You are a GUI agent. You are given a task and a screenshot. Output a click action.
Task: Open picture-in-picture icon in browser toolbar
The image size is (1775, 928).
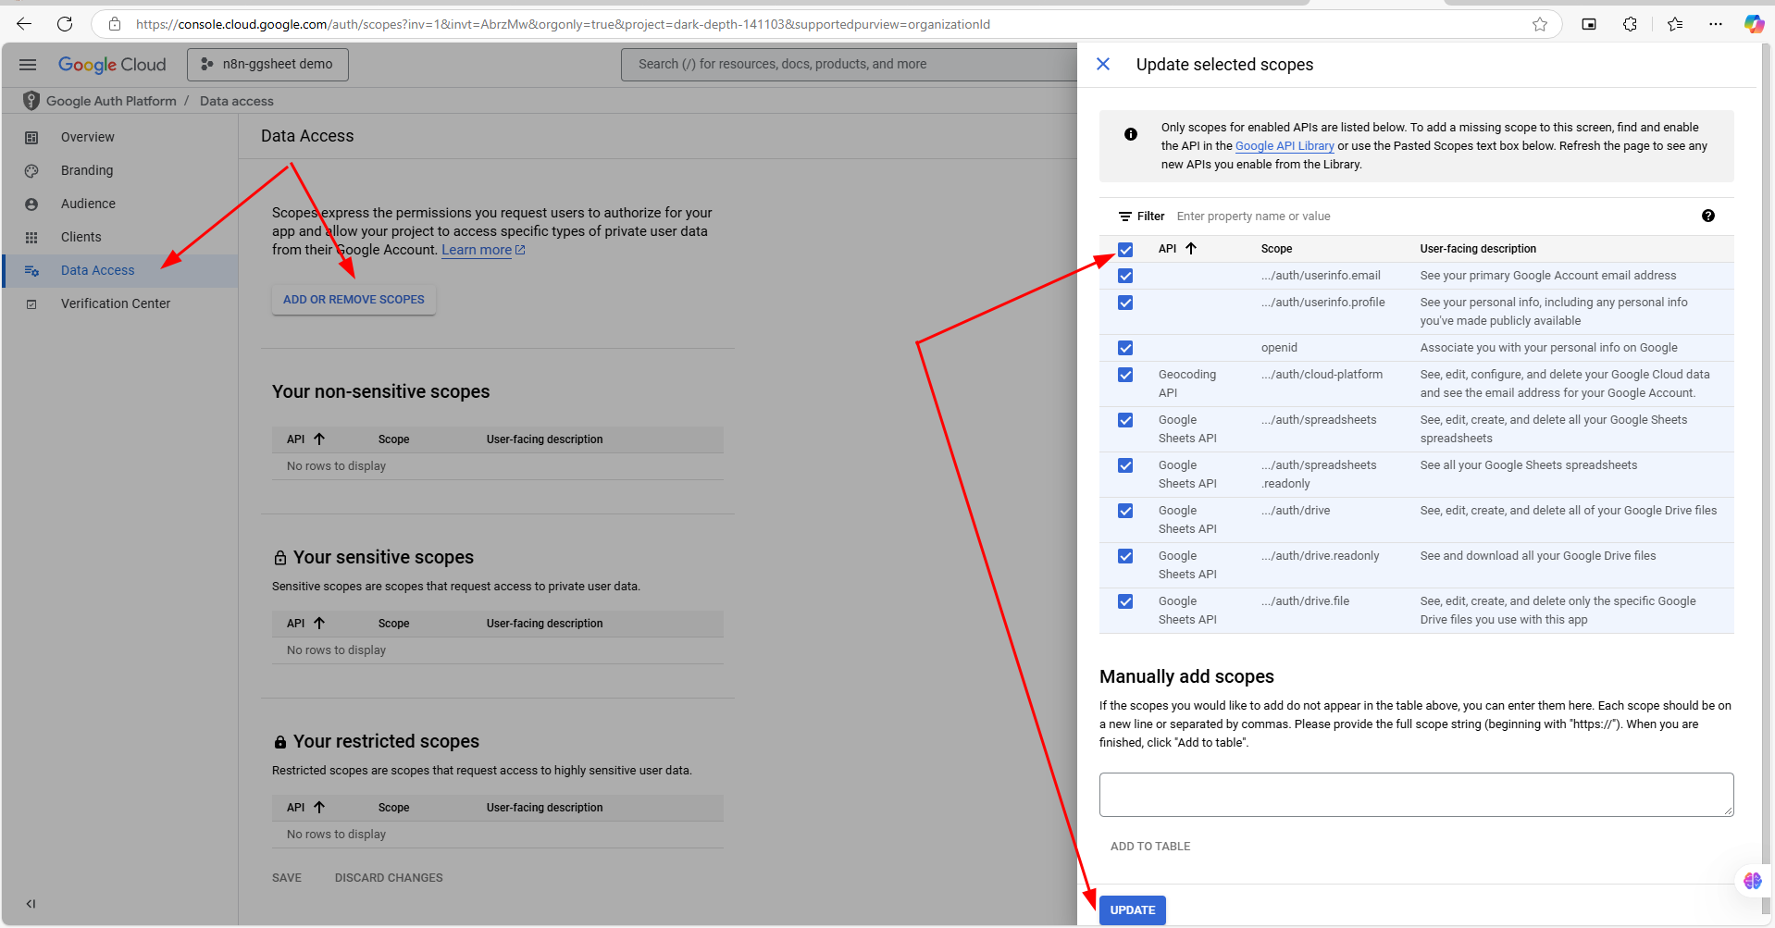(x=1589, y=24)
